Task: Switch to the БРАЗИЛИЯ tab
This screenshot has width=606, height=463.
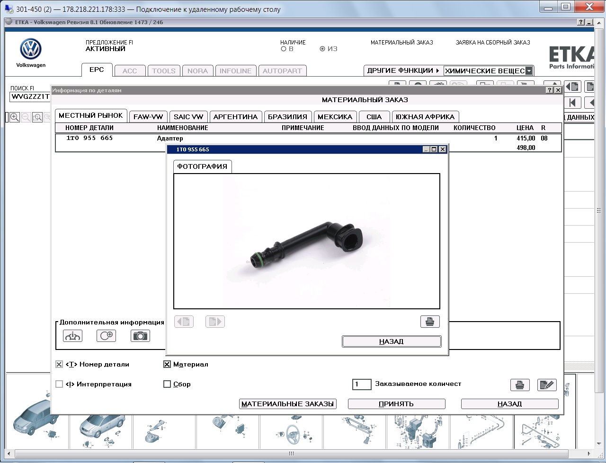Action: click(x=287, y=117)
